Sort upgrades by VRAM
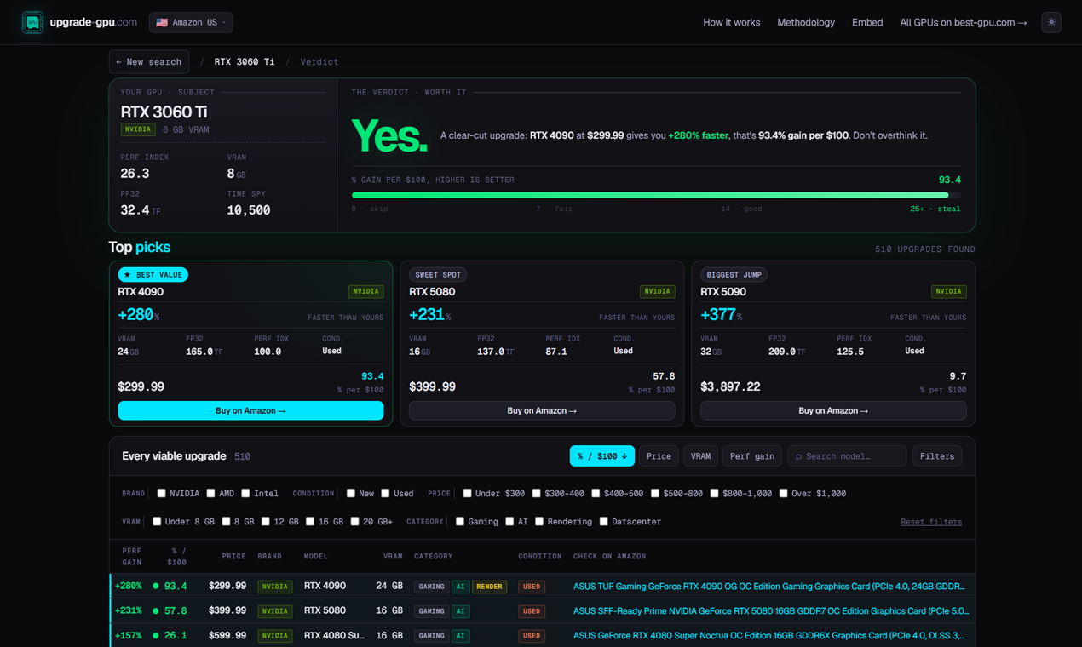 click(x=700, y=456)
